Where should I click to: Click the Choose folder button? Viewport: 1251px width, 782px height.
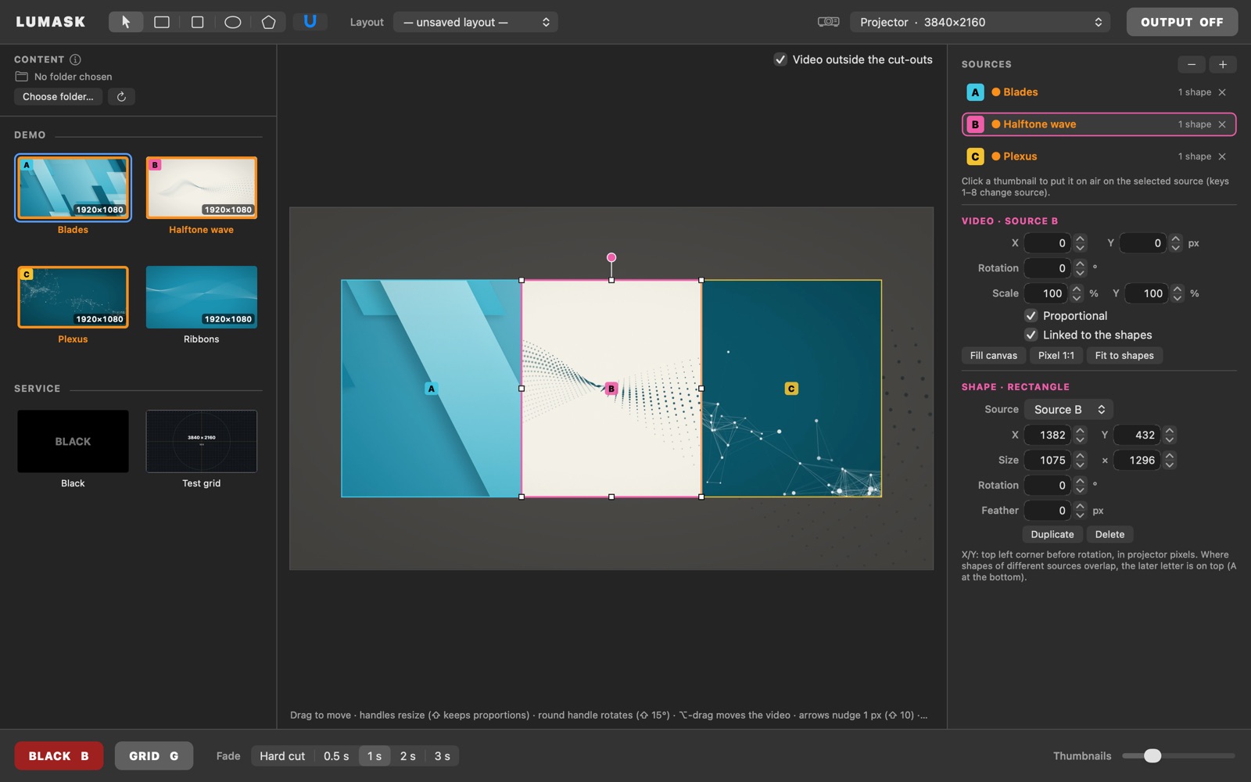58,96
